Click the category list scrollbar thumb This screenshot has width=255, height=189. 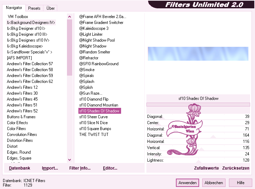point(70,48)
